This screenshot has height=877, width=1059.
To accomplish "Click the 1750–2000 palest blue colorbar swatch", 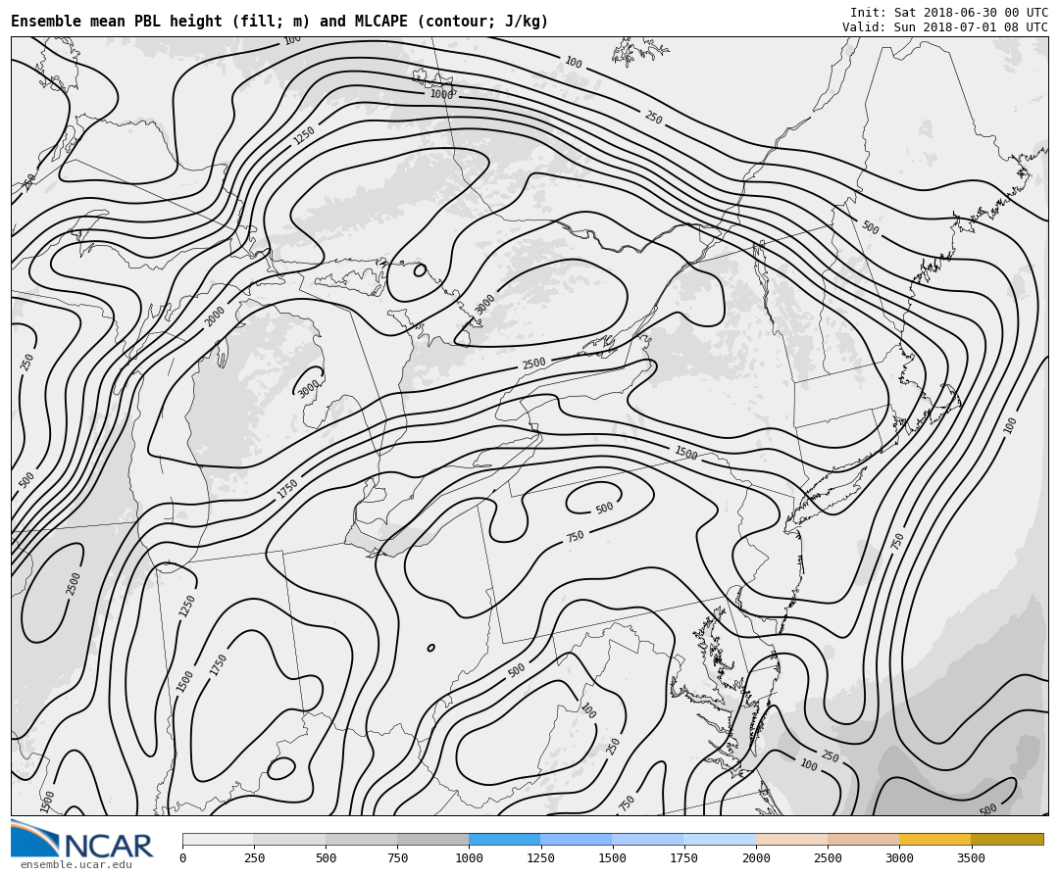I will tap(720, 840).
